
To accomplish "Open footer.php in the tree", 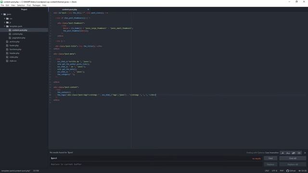I will (14, 46).
